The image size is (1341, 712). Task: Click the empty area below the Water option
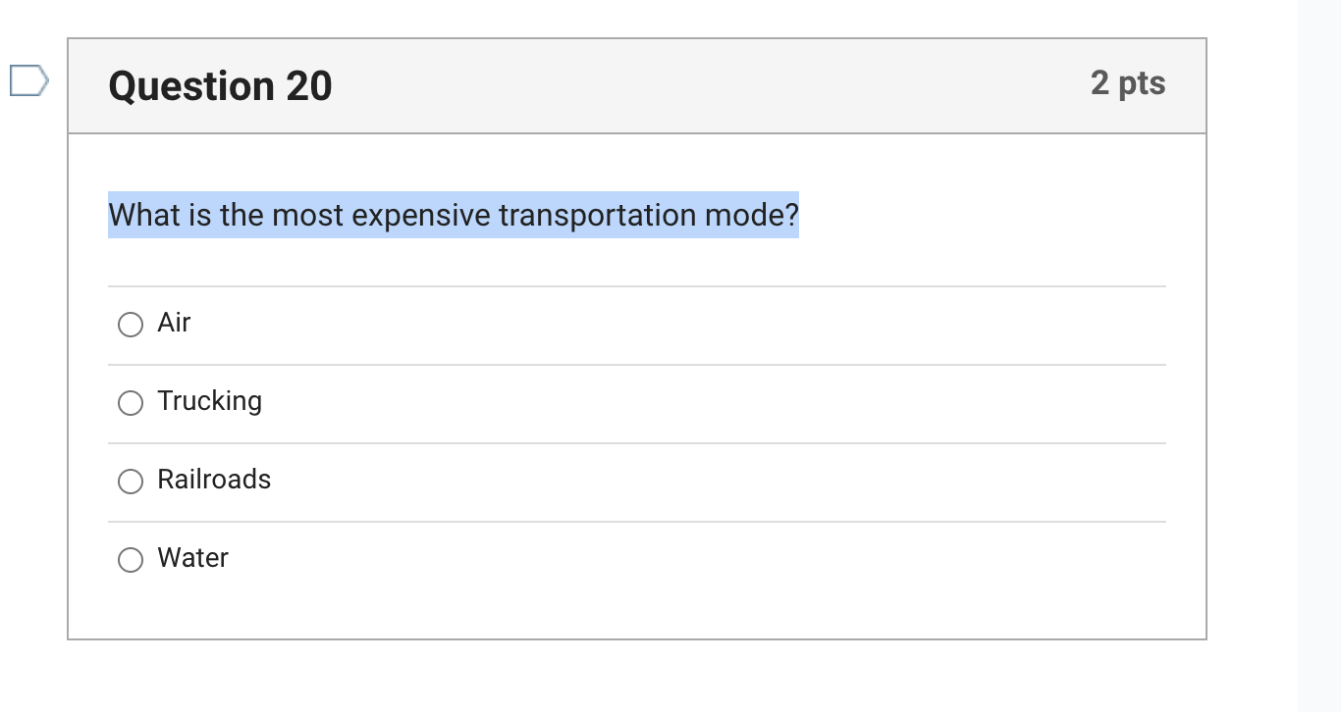(636, 613)
